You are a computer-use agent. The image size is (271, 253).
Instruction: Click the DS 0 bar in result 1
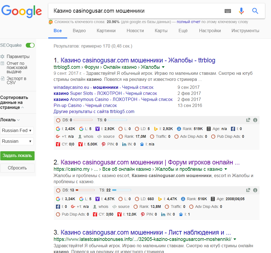[83, 120]
